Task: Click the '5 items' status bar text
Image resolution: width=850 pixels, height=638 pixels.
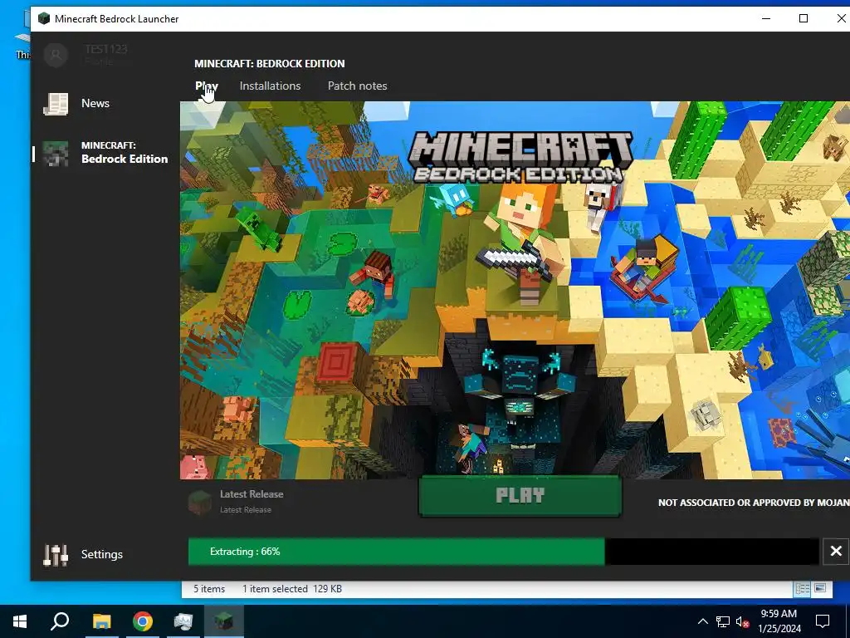Action: click(x=209, y=589)
